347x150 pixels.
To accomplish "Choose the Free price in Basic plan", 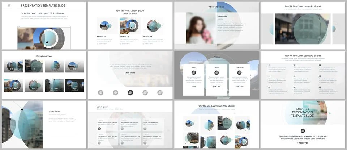I will coord(194,86).
